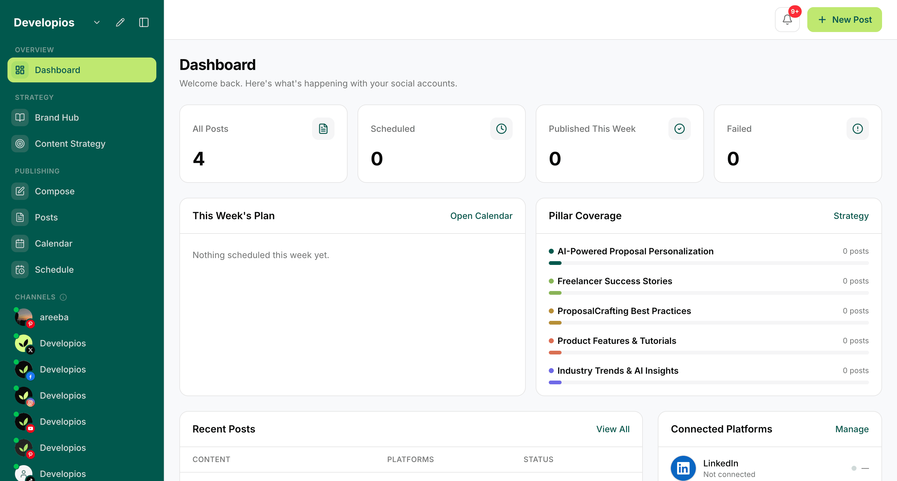The image size is (897, 481).
Task: Click the Channels info icon
Action: tap(63, 297)
